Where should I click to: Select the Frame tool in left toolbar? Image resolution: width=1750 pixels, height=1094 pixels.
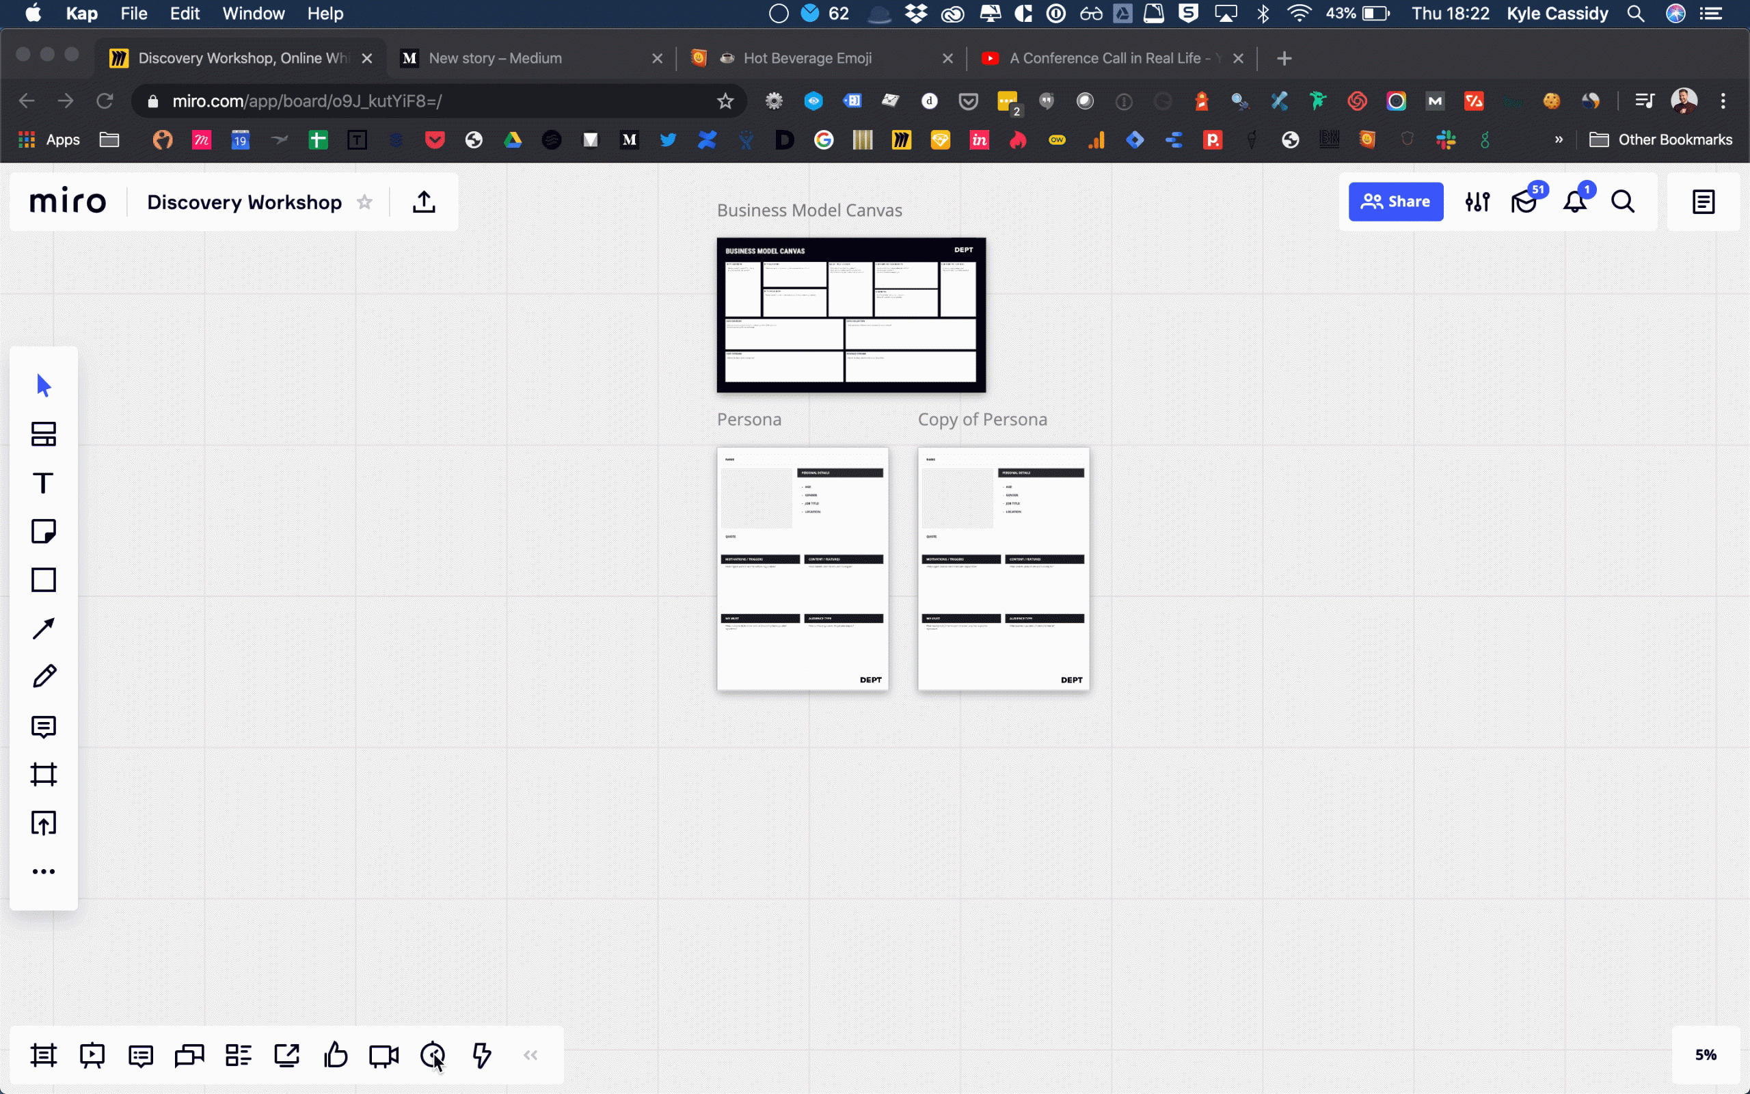[43, 774]
